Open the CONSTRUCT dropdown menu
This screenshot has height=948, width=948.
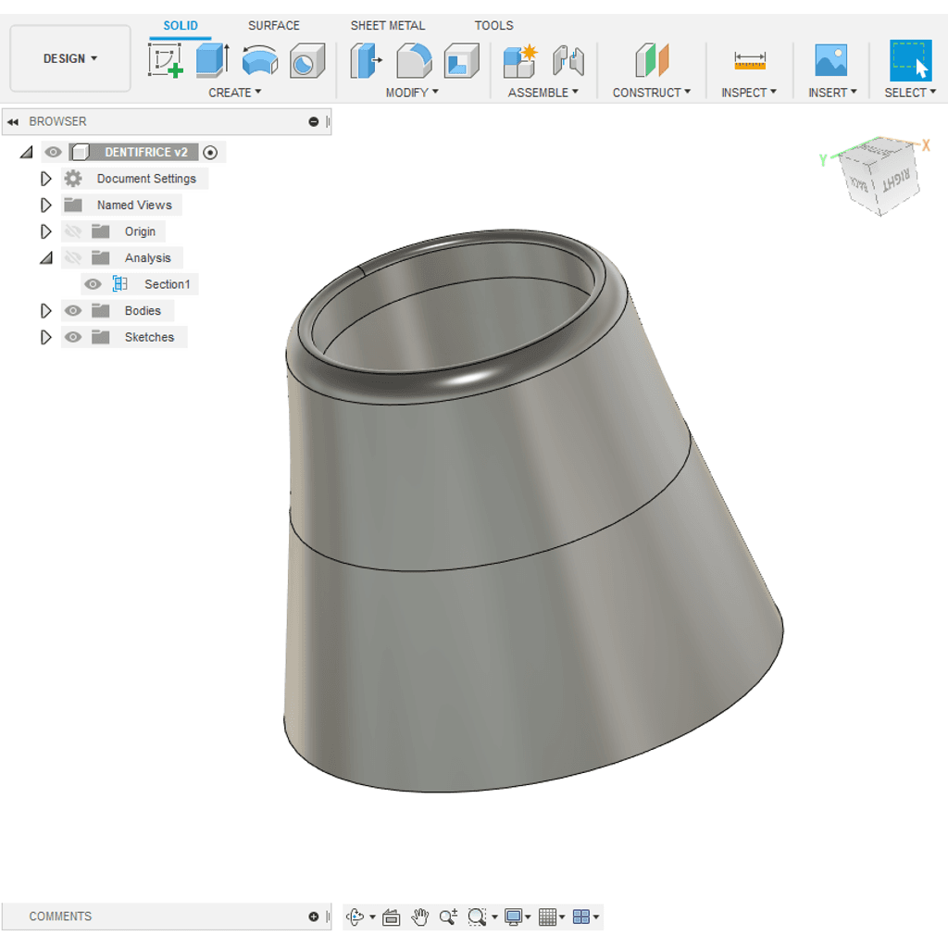(x=651, y=93)
